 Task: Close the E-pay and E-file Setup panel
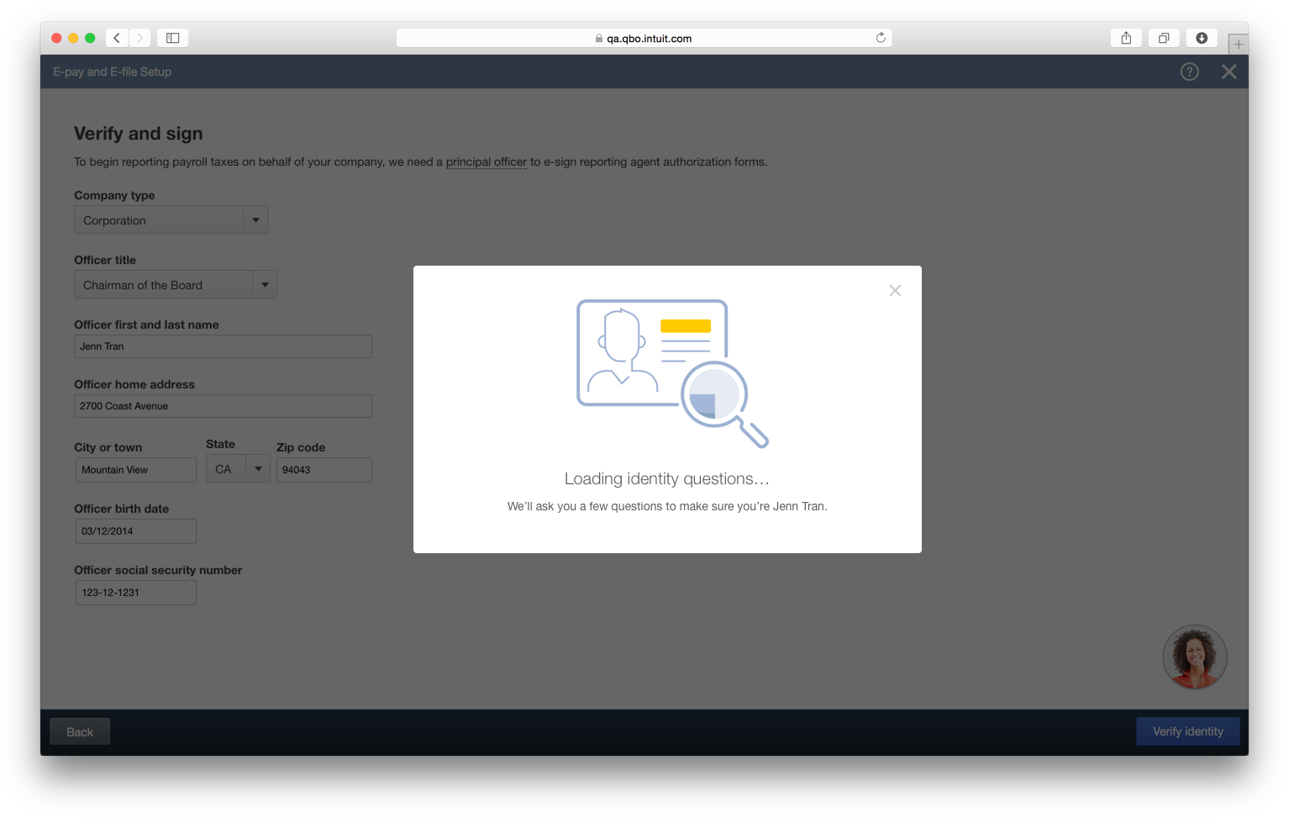(1228, 71)
